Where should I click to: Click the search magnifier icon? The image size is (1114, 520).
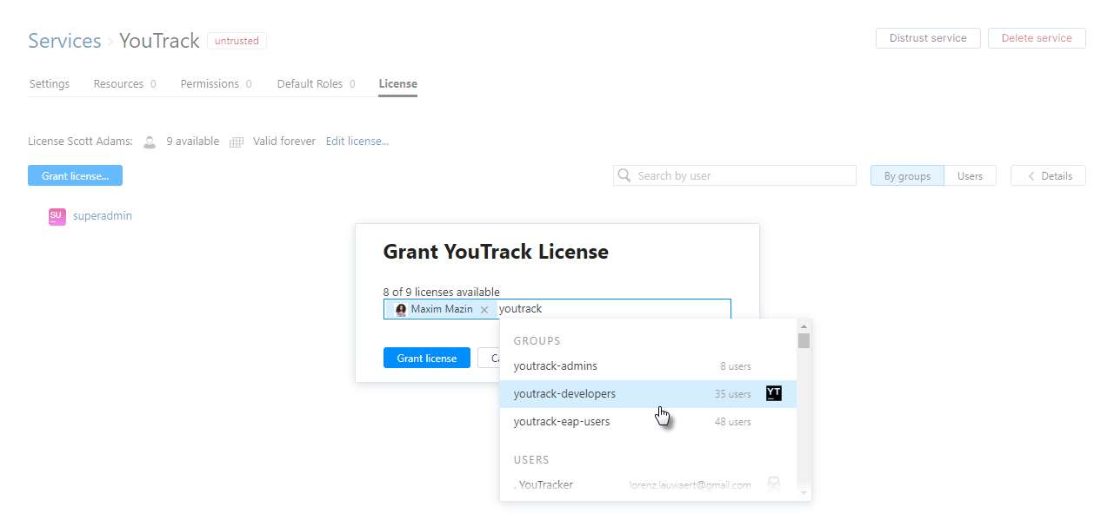(x=624, y=175)
